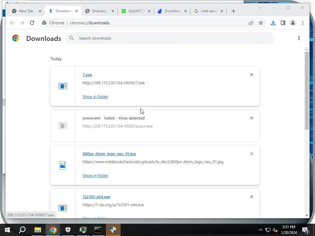Open Windows taskbar search
315x236 pixels.
(22, 230)
